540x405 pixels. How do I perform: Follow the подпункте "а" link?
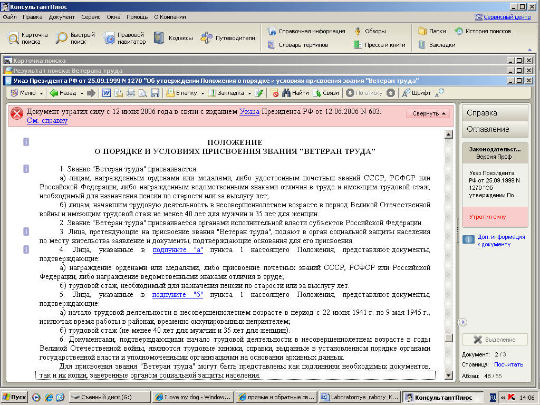(x=178, y=249)
